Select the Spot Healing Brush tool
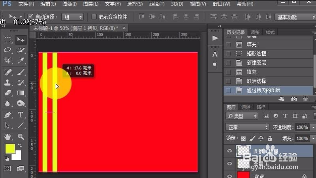This screenshot has width=316, height=178. point(8,72)
